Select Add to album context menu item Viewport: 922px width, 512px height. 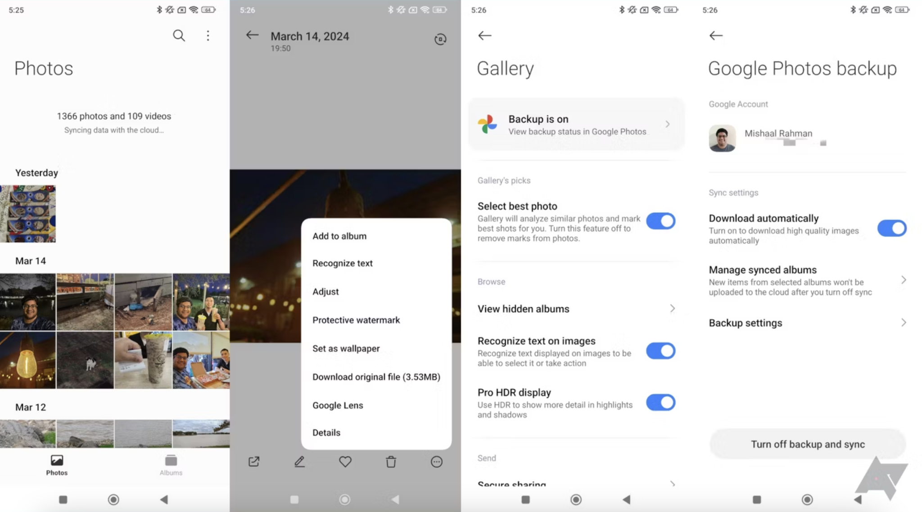pyautogui.click(x=339, y=236)
